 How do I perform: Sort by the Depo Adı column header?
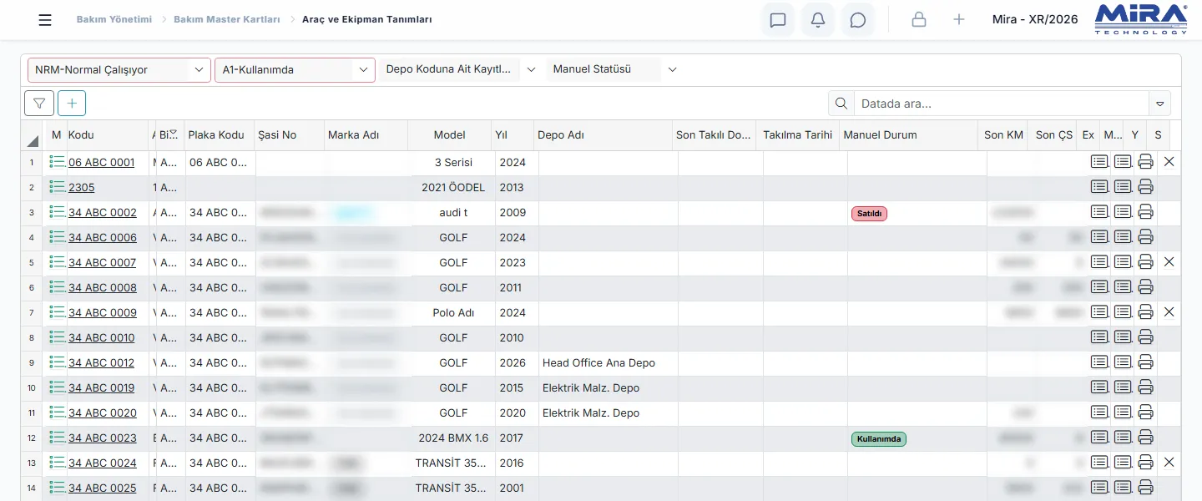pos(603,135)
